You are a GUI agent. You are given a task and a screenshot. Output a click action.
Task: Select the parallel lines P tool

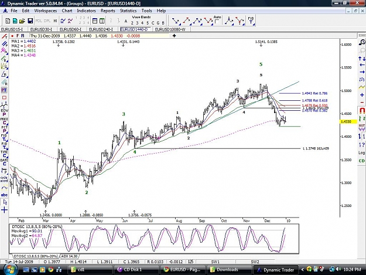pyautogui.click(x=4, y=44)
